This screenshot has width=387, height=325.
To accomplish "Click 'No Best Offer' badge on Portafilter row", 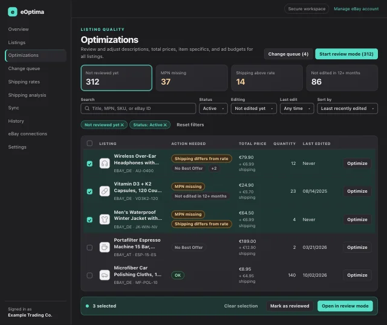I will click(189, 247).
